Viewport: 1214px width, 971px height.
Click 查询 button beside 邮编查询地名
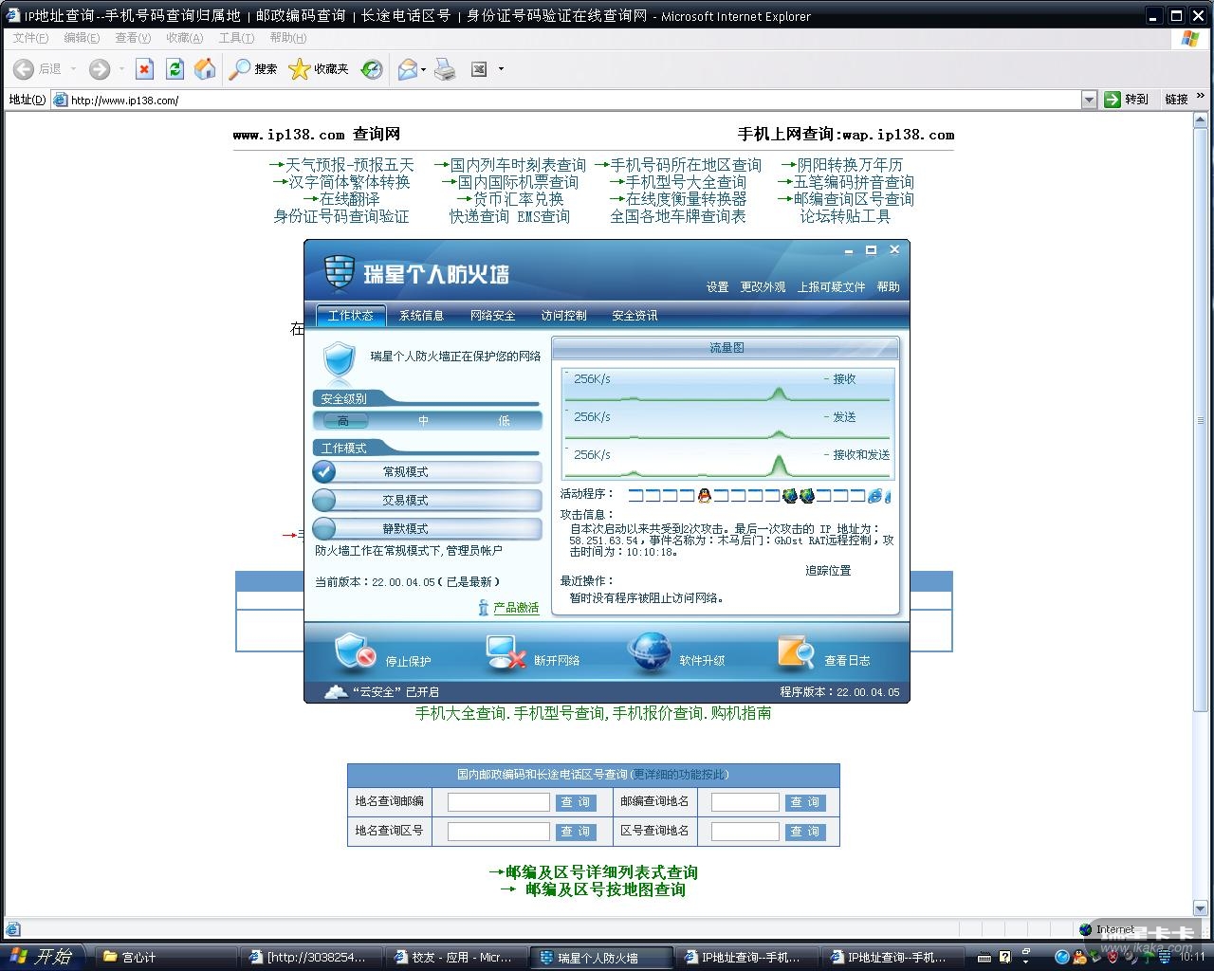(x=805, y=802)
